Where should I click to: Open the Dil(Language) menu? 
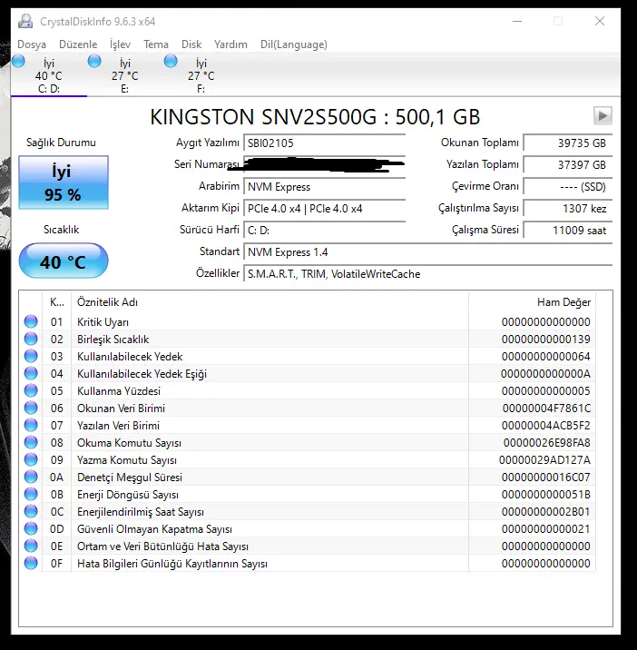click(293, 44)
